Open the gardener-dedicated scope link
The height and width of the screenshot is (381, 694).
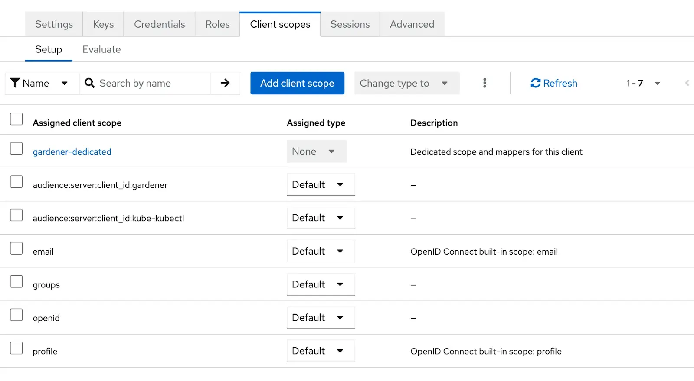point(72,152)
